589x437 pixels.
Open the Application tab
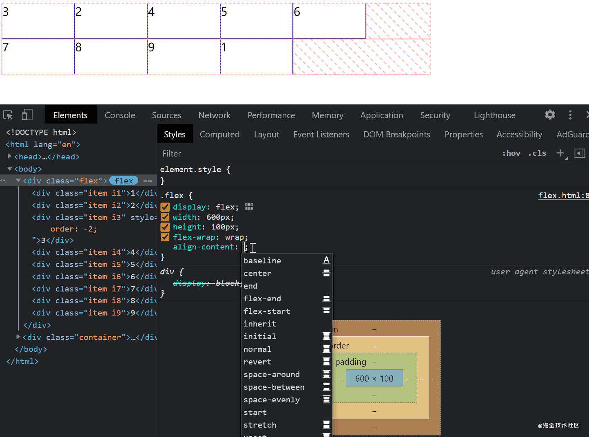[x=382, y=115]
